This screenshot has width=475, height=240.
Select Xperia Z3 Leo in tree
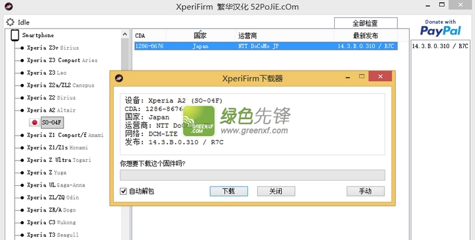pos(47,73)
